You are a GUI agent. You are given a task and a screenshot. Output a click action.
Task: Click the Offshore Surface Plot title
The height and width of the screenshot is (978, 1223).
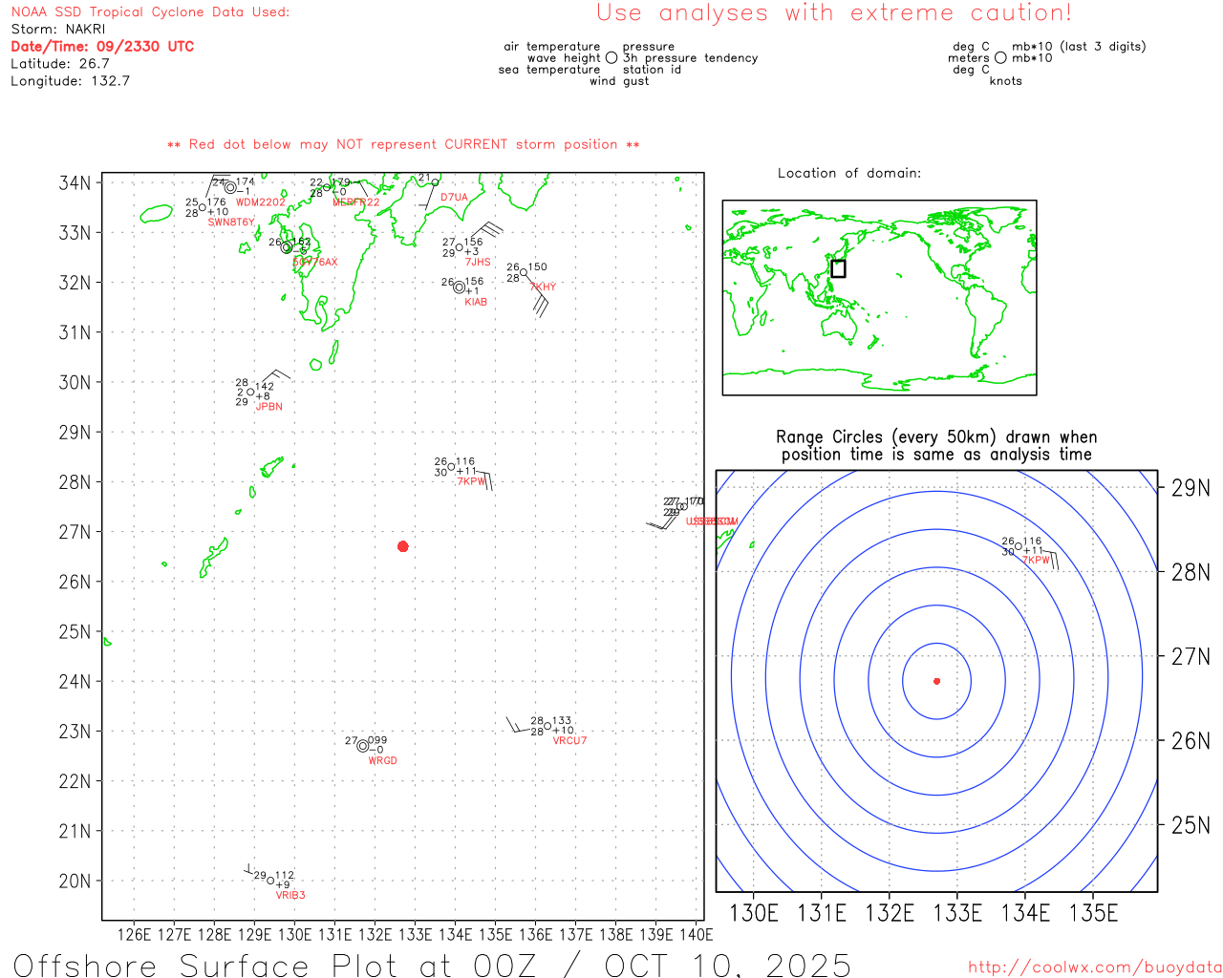pos(432,965)
